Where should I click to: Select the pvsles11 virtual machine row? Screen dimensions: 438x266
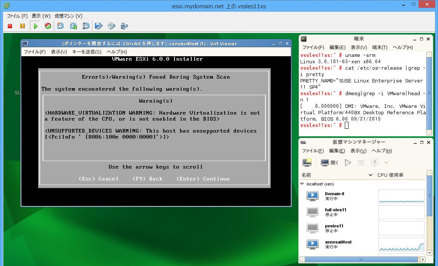point(363,228)
